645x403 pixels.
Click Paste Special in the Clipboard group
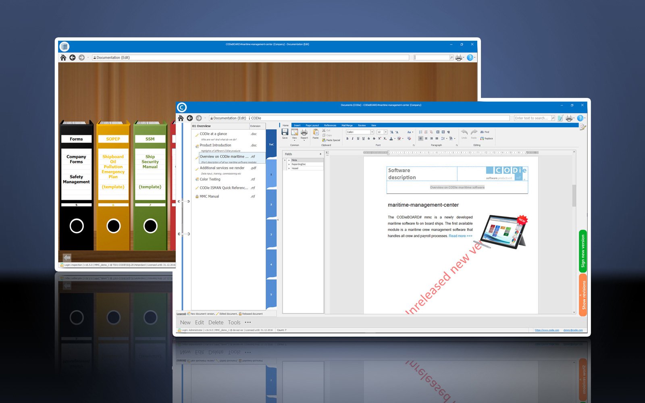coord(331,140)
